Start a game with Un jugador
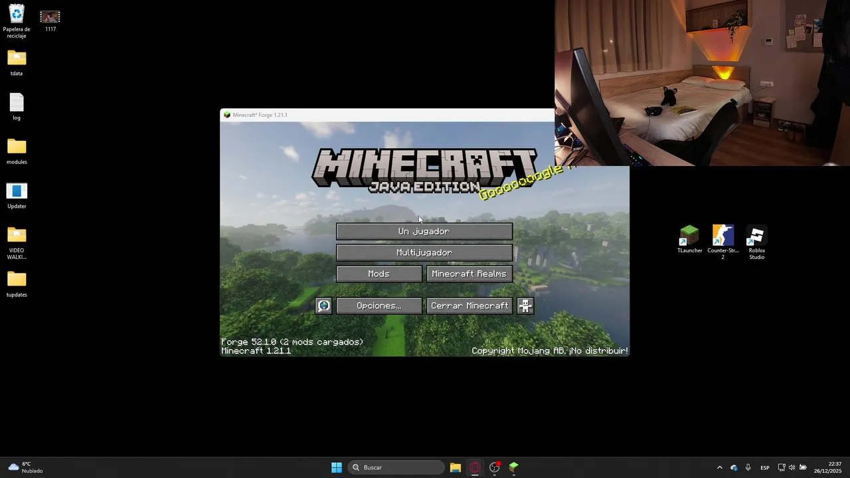This screenshot has height=478, width=850. pos(424,231)
